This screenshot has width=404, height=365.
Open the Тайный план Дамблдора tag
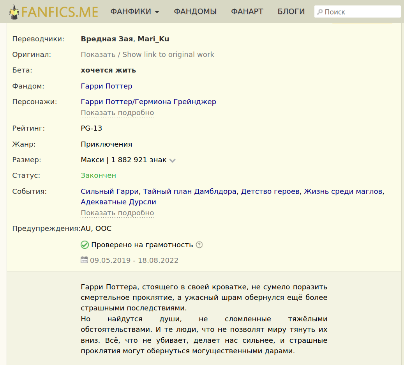click(x=190, y=191)
